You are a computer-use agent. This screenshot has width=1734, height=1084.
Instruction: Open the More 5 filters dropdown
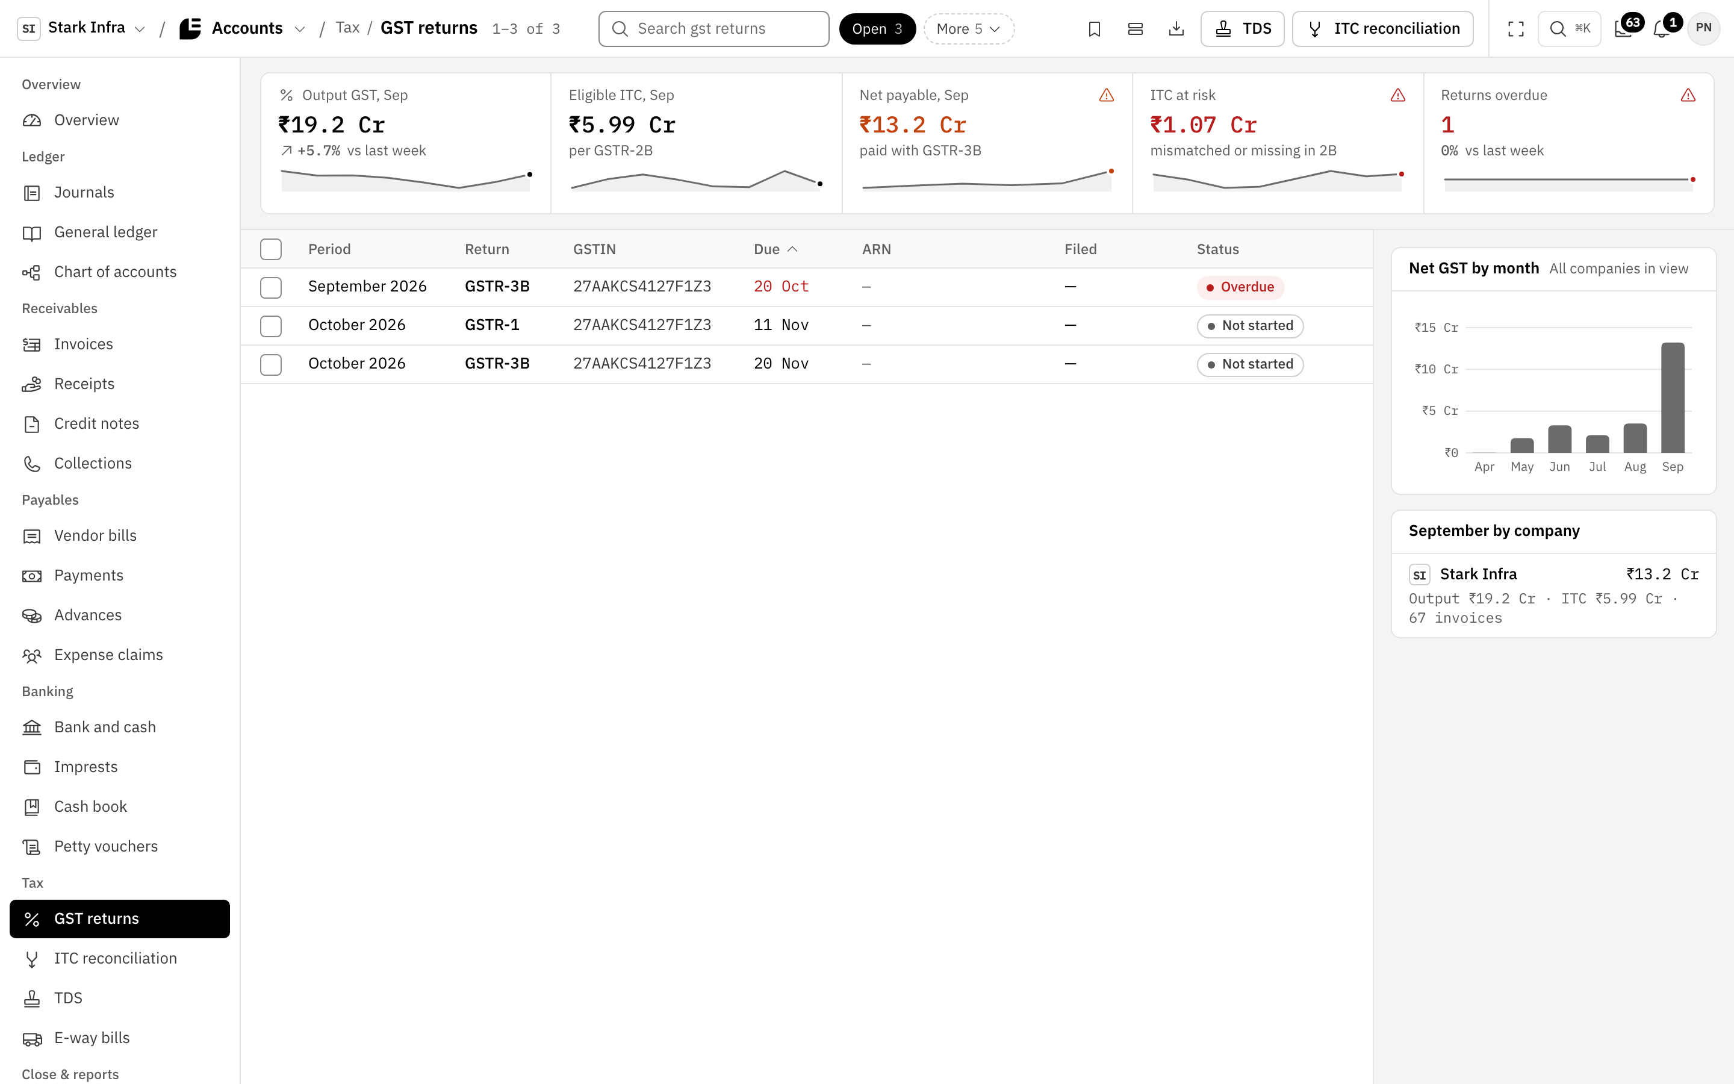tap(969, 29)
